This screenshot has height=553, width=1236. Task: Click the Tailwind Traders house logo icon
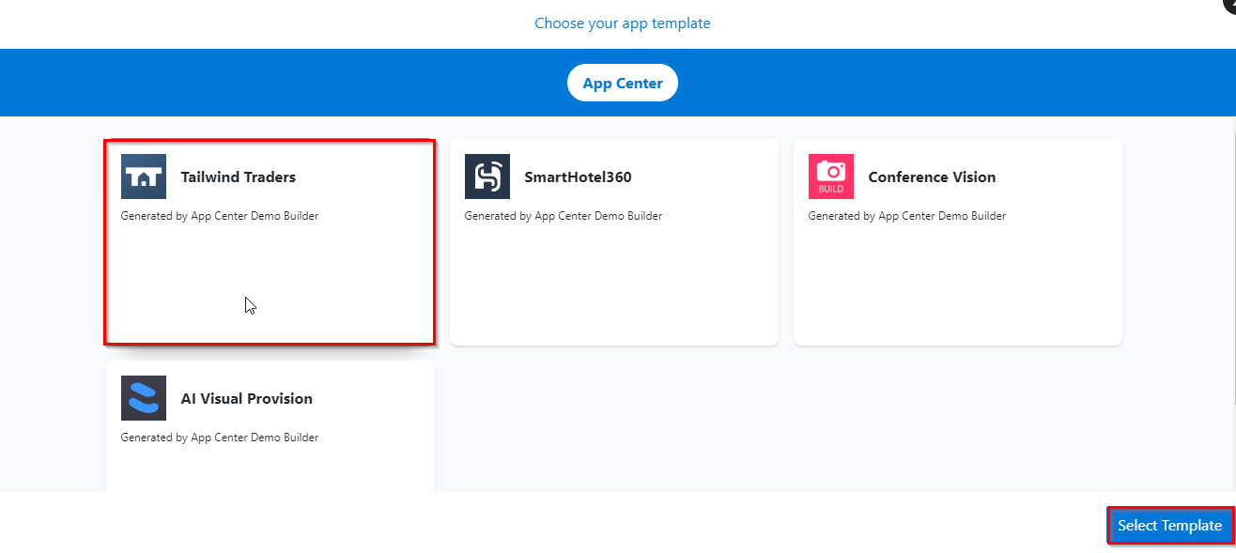[x=144, y=177]
